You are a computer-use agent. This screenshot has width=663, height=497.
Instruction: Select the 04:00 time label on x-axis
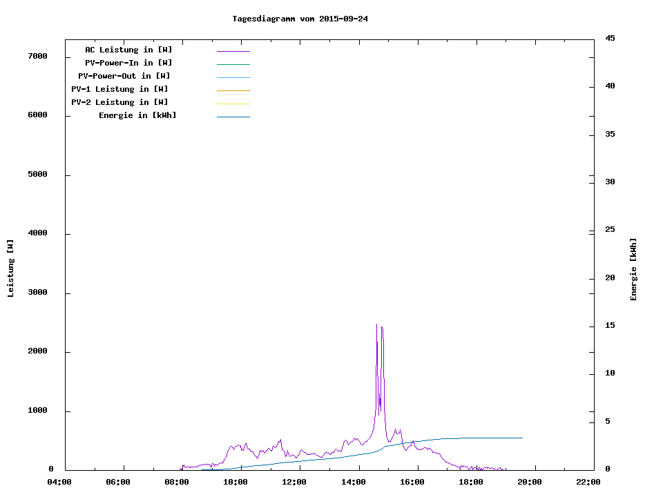[59, 482]
